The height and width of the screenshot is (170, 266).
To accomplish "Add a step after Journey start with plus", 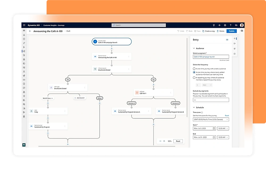I will pos(112,49).
